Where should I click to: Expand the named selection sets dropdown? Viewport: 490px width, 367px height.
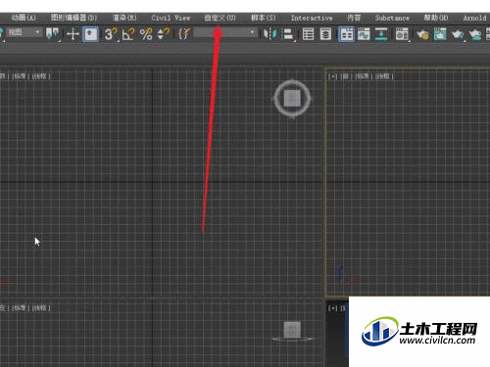coord(225,32)
